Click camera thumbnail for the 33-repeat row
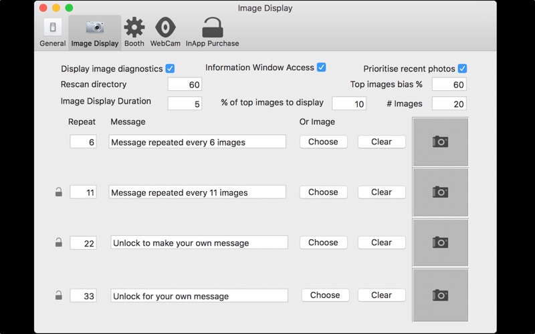 pyautogui.click(x=440, y=295)
